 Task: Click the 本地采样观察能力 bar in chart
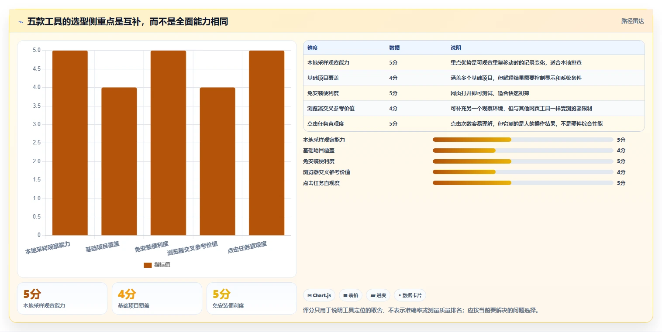[x=70, y=143]
